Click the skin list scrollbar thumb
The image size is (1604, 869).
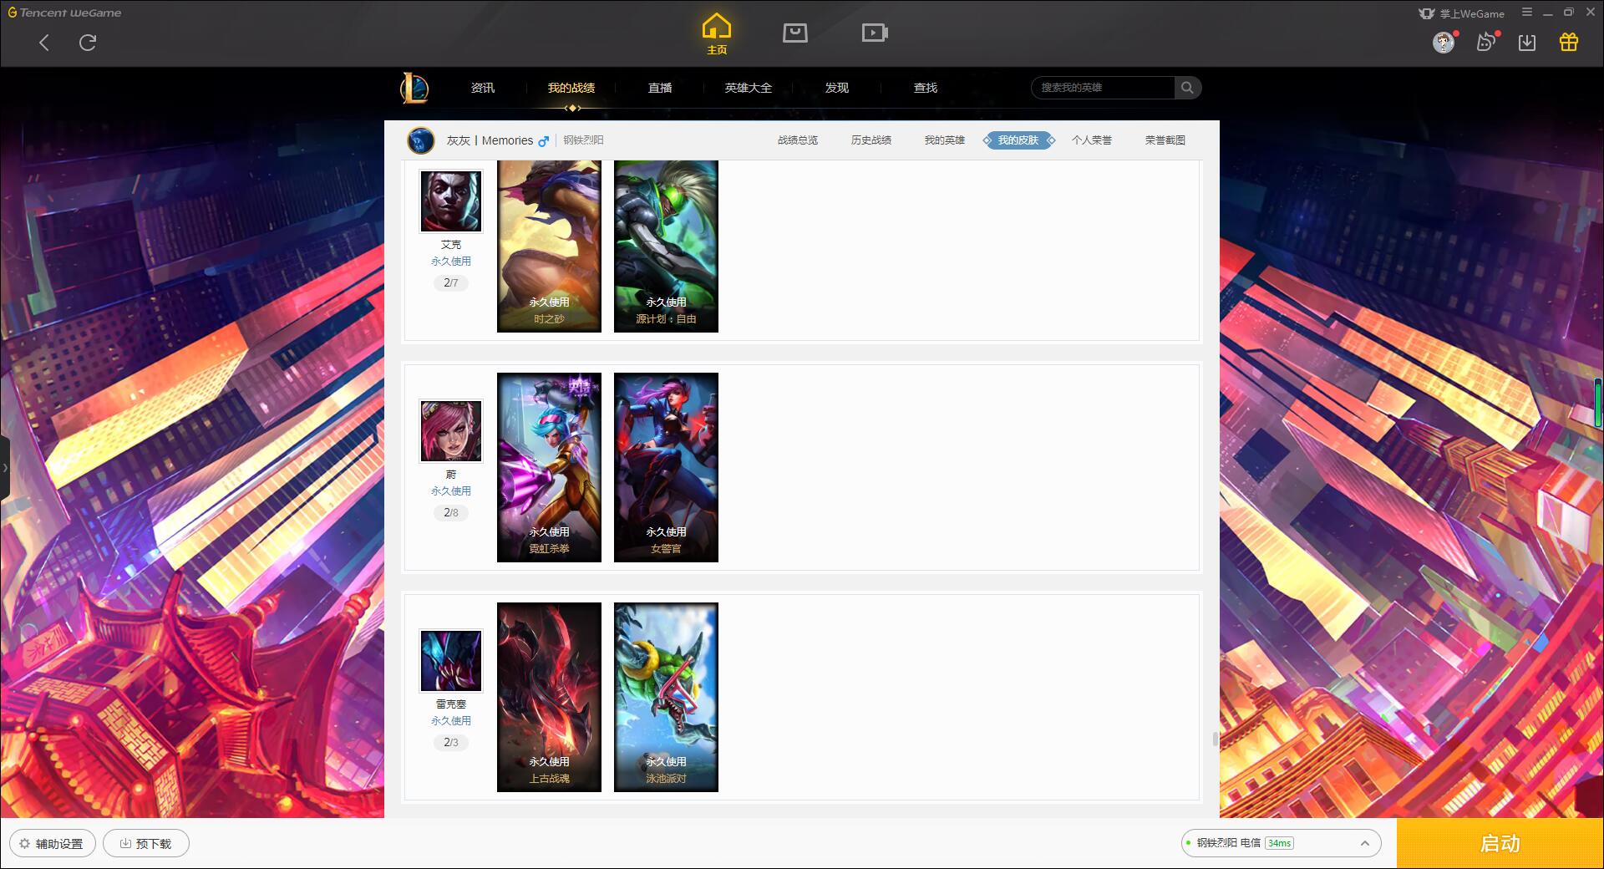point(1215,739)
